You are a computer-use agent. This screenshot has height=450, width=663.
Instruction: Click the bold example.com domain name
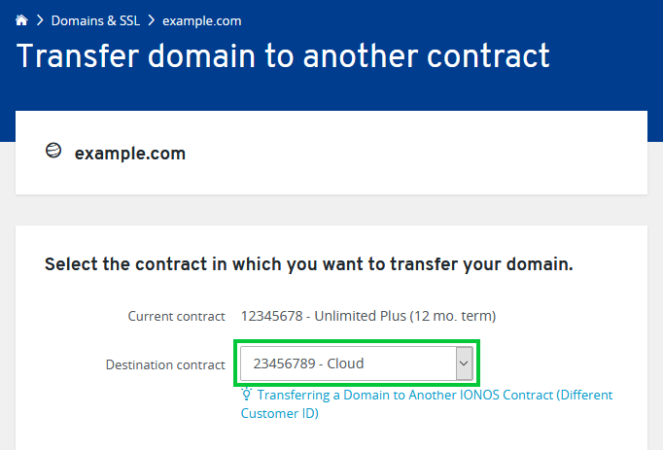point(130,154)
